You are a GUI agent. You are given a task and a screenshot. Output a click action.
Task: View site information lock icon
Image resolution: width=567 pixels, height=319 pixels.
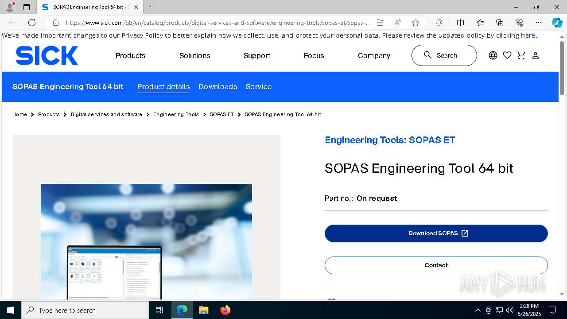pos(56,23)
